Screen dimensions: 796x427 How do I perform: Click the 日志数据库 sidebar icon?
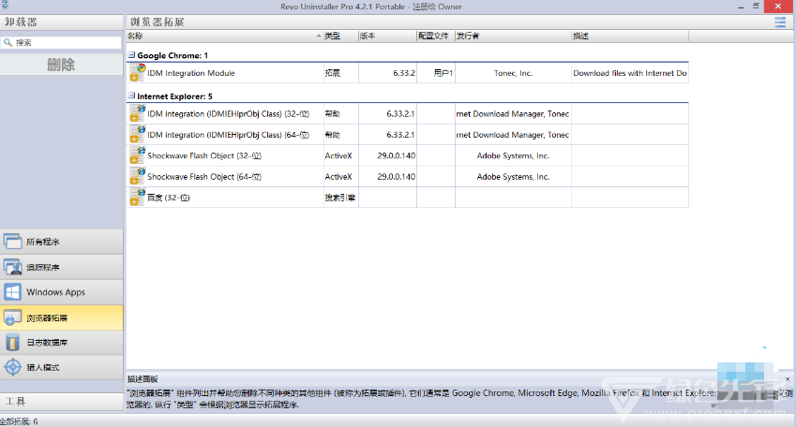[13, 343]
